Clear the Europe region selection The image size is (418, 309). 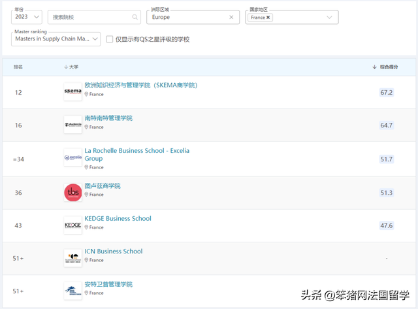pos(231,17)
